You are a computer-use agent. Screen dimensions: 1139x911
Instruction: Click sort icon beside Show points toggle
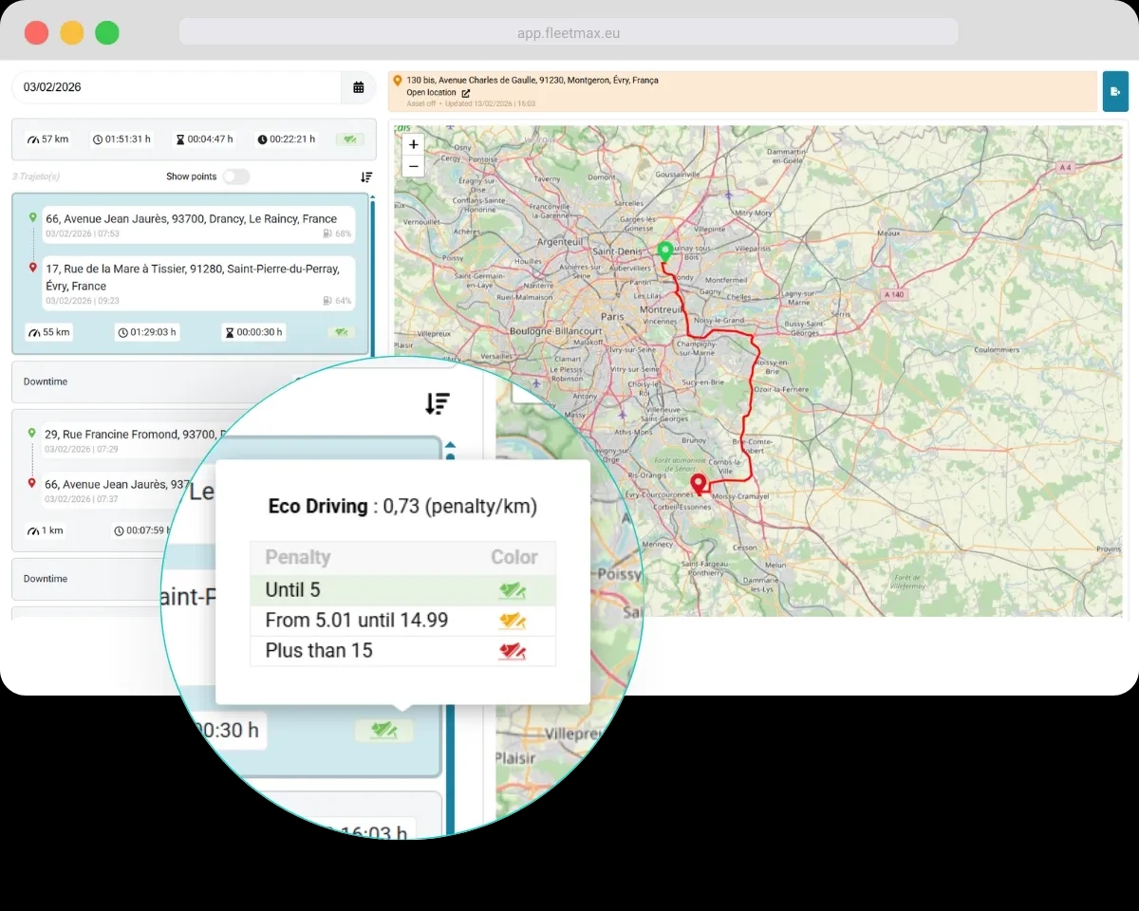366,177
